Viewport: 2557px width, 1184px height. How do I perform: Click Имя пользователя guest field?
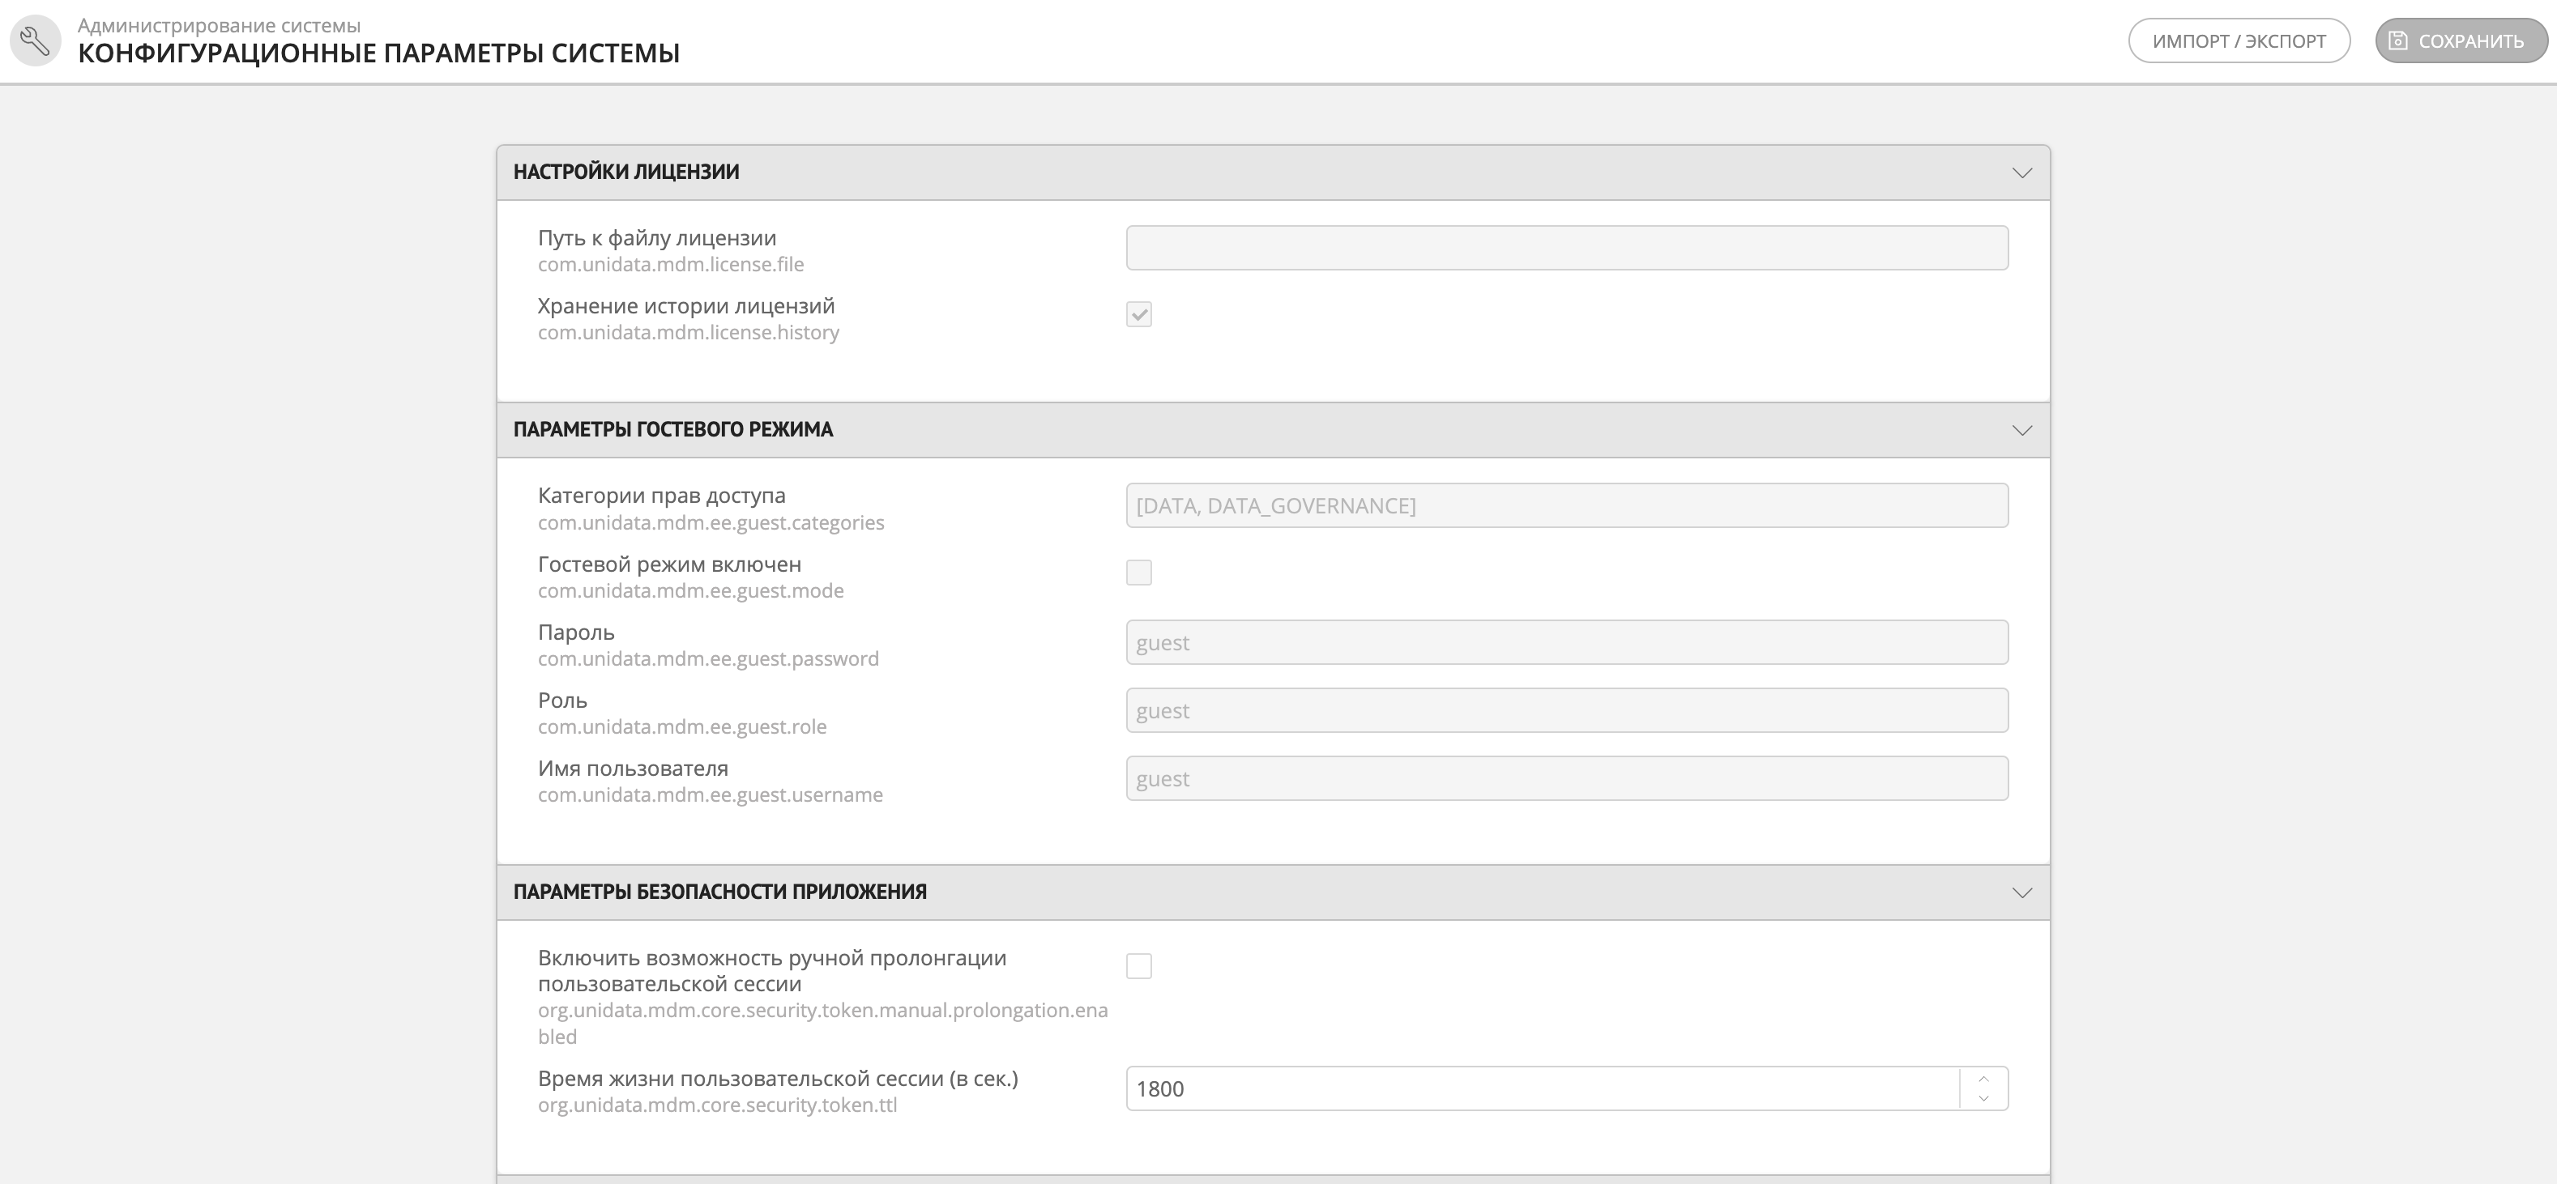click(1566, 778)
